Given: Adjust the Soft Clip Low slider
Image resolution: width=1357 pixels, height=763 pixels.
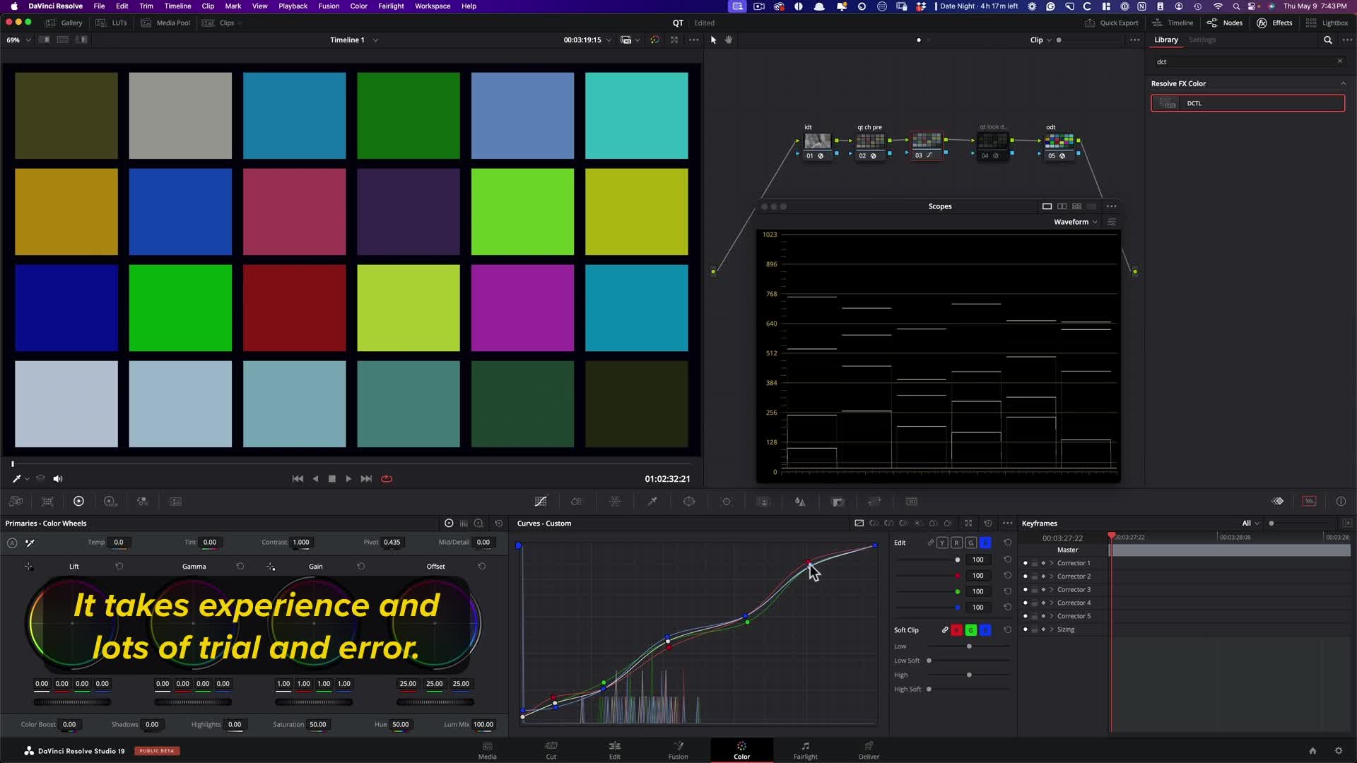Looking at the screenshot, I should pos(969,646).
